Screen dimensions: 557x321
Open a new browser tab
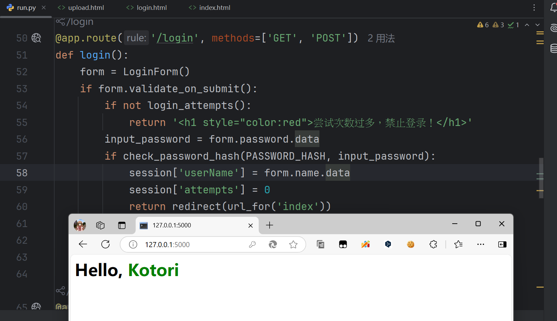(x=270, y=225)
